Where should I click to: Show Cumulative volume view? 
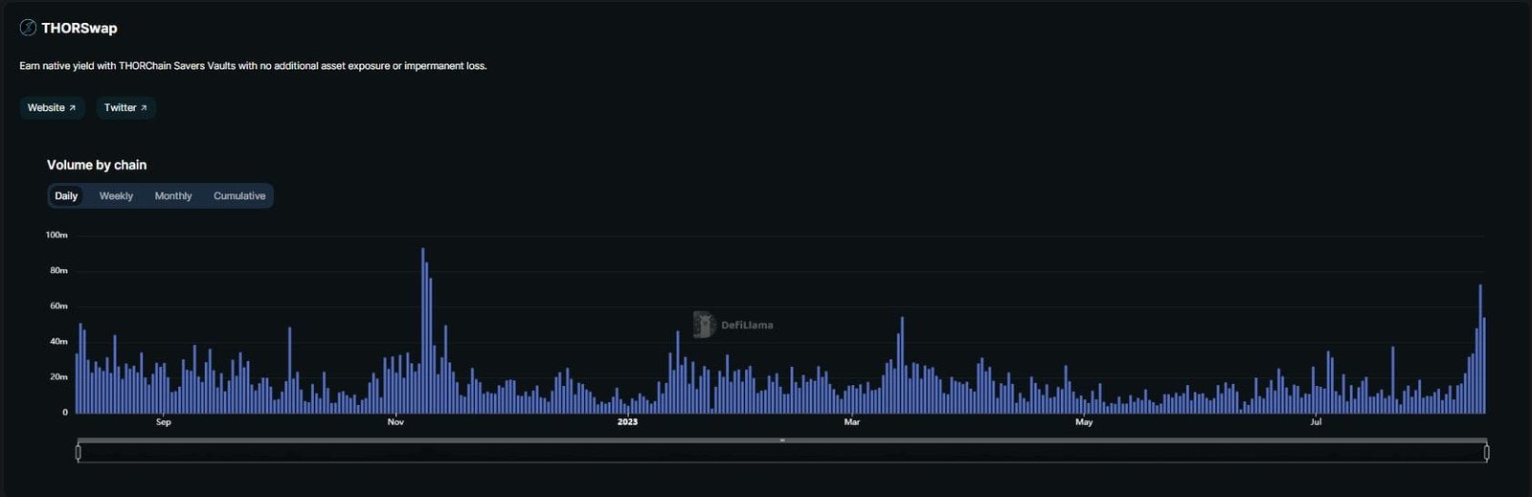point(239,196)
